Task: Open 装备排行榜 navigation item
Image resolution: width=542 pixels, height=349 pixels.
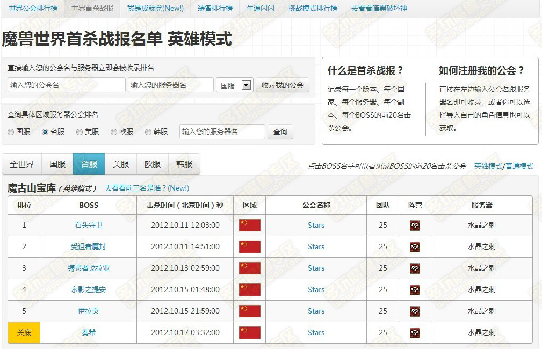Action: pyautogui.click(x=215, y=8)
